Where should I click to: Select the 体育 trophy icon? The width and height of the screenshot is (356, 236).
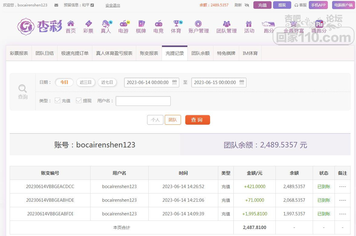tap(176, 24)
